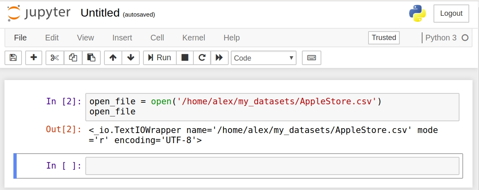The width and height of the screenshot is (479, 190).
Task: Open the command palette keyboard icon
Action: [312, 58]
